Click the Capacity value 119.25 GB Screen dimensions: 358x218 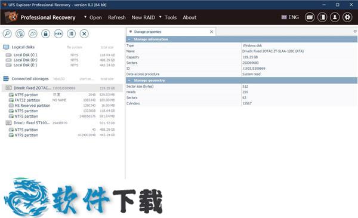click(250, 57)
